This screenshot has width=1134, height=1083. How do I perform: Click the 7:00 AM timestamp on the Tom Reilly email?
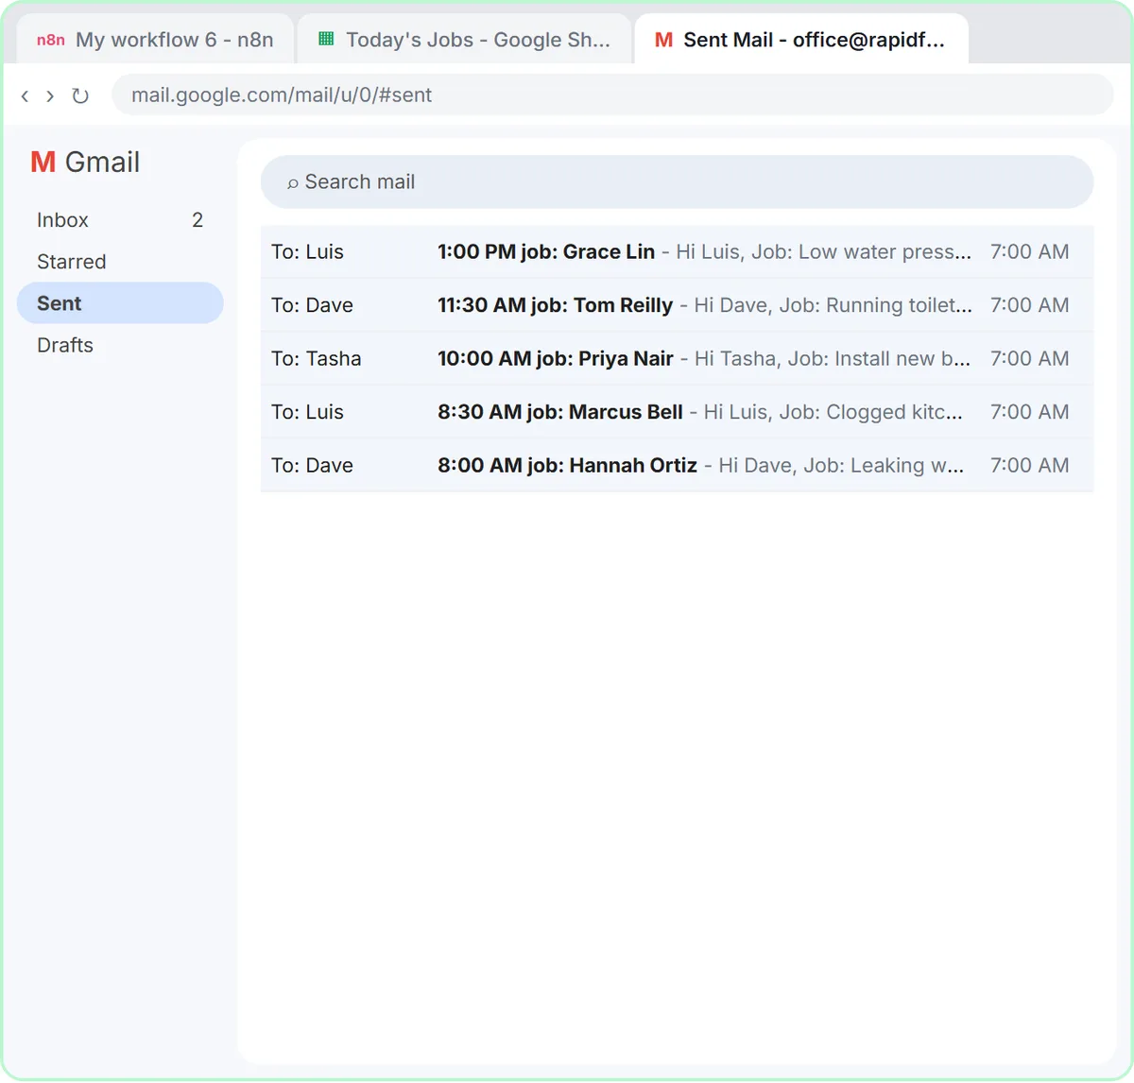1030,305
